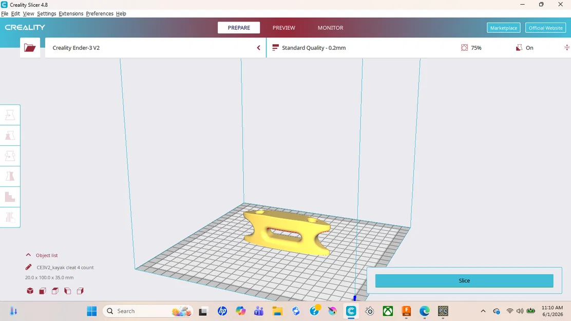Open the clock and date panel

tap(552, 311)
